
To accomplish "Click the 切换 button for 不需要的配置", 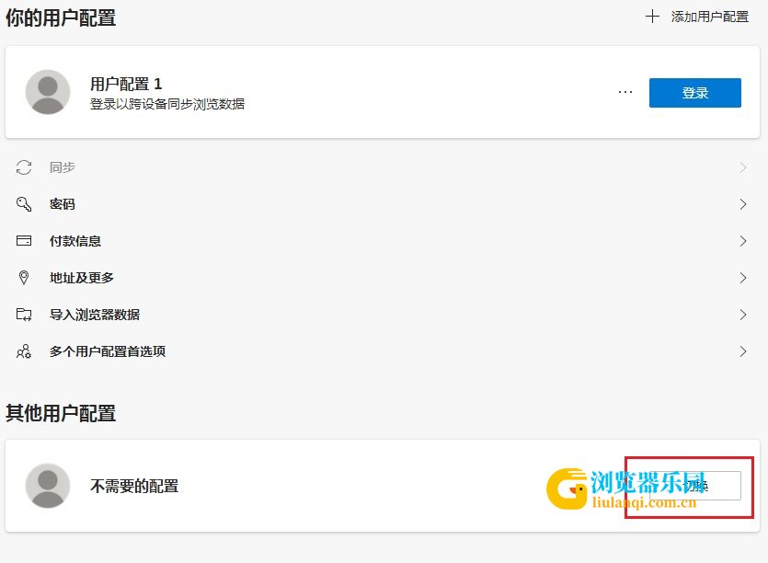I will pos(695,486).
